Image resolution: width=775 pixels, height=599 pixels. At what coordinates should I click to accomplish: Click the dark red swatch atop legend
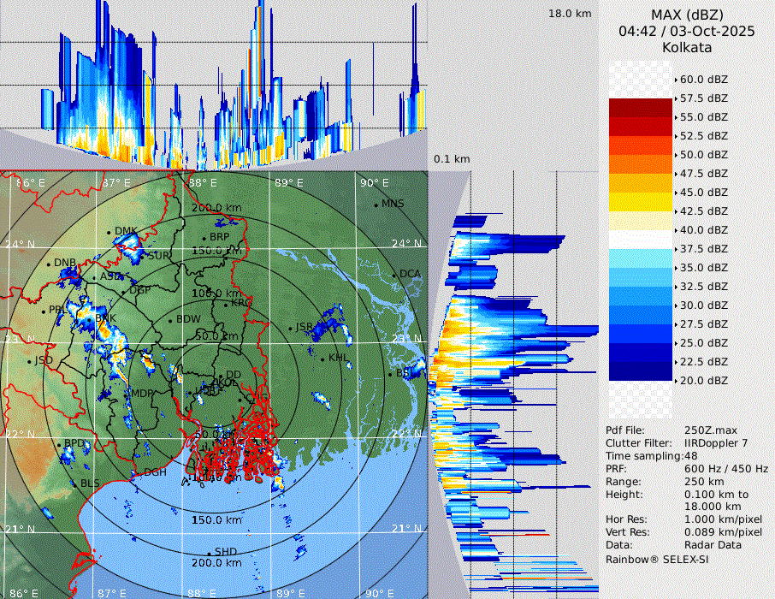point(641,107)
